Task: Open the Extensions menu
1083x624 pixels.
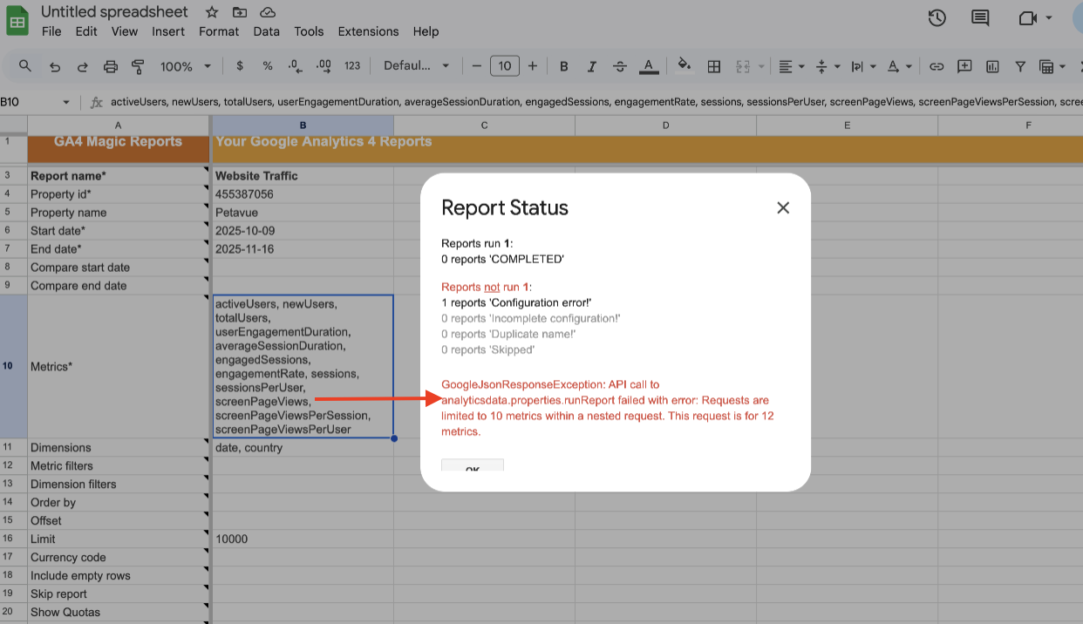Action: 368,31
